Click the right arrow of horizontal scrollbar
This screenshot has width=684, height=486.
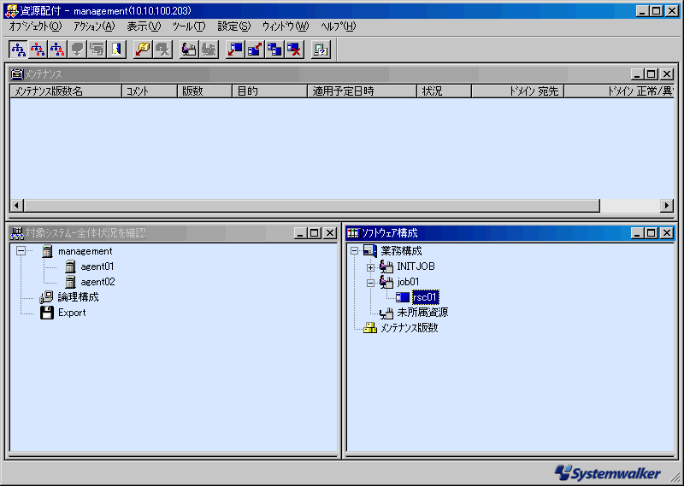point(667,205)
